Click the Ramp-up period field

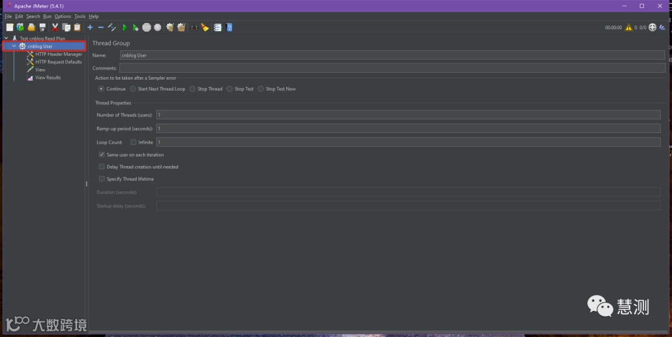[x=408, y=129]
